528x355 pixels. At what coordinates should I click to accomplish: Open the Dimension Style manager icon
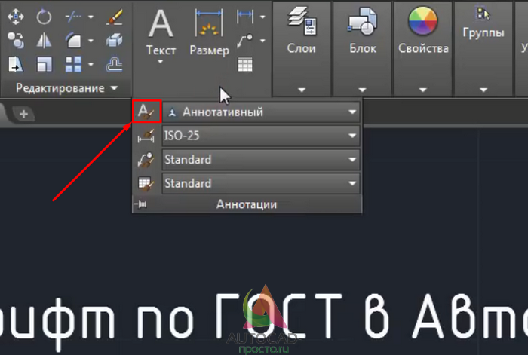pyautogui.click(x=146, y=136)
